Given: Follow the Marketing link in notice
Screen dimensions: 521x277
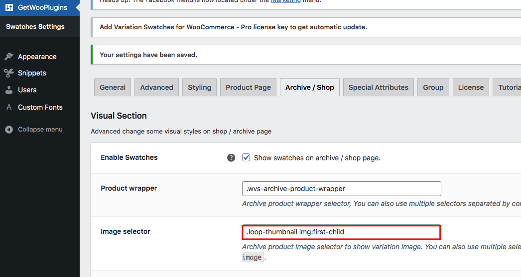Looking at the screenshot, I should point(285,1).
